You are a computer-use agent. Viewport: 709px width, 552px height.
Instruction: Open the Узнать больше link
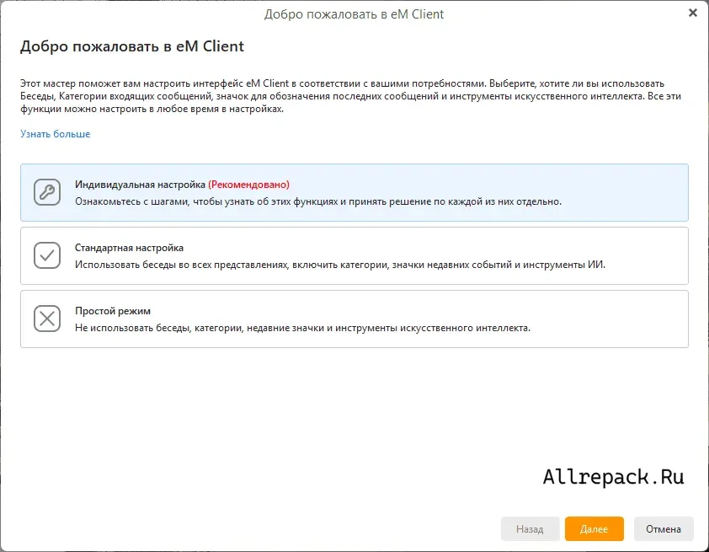click(56, 134)
